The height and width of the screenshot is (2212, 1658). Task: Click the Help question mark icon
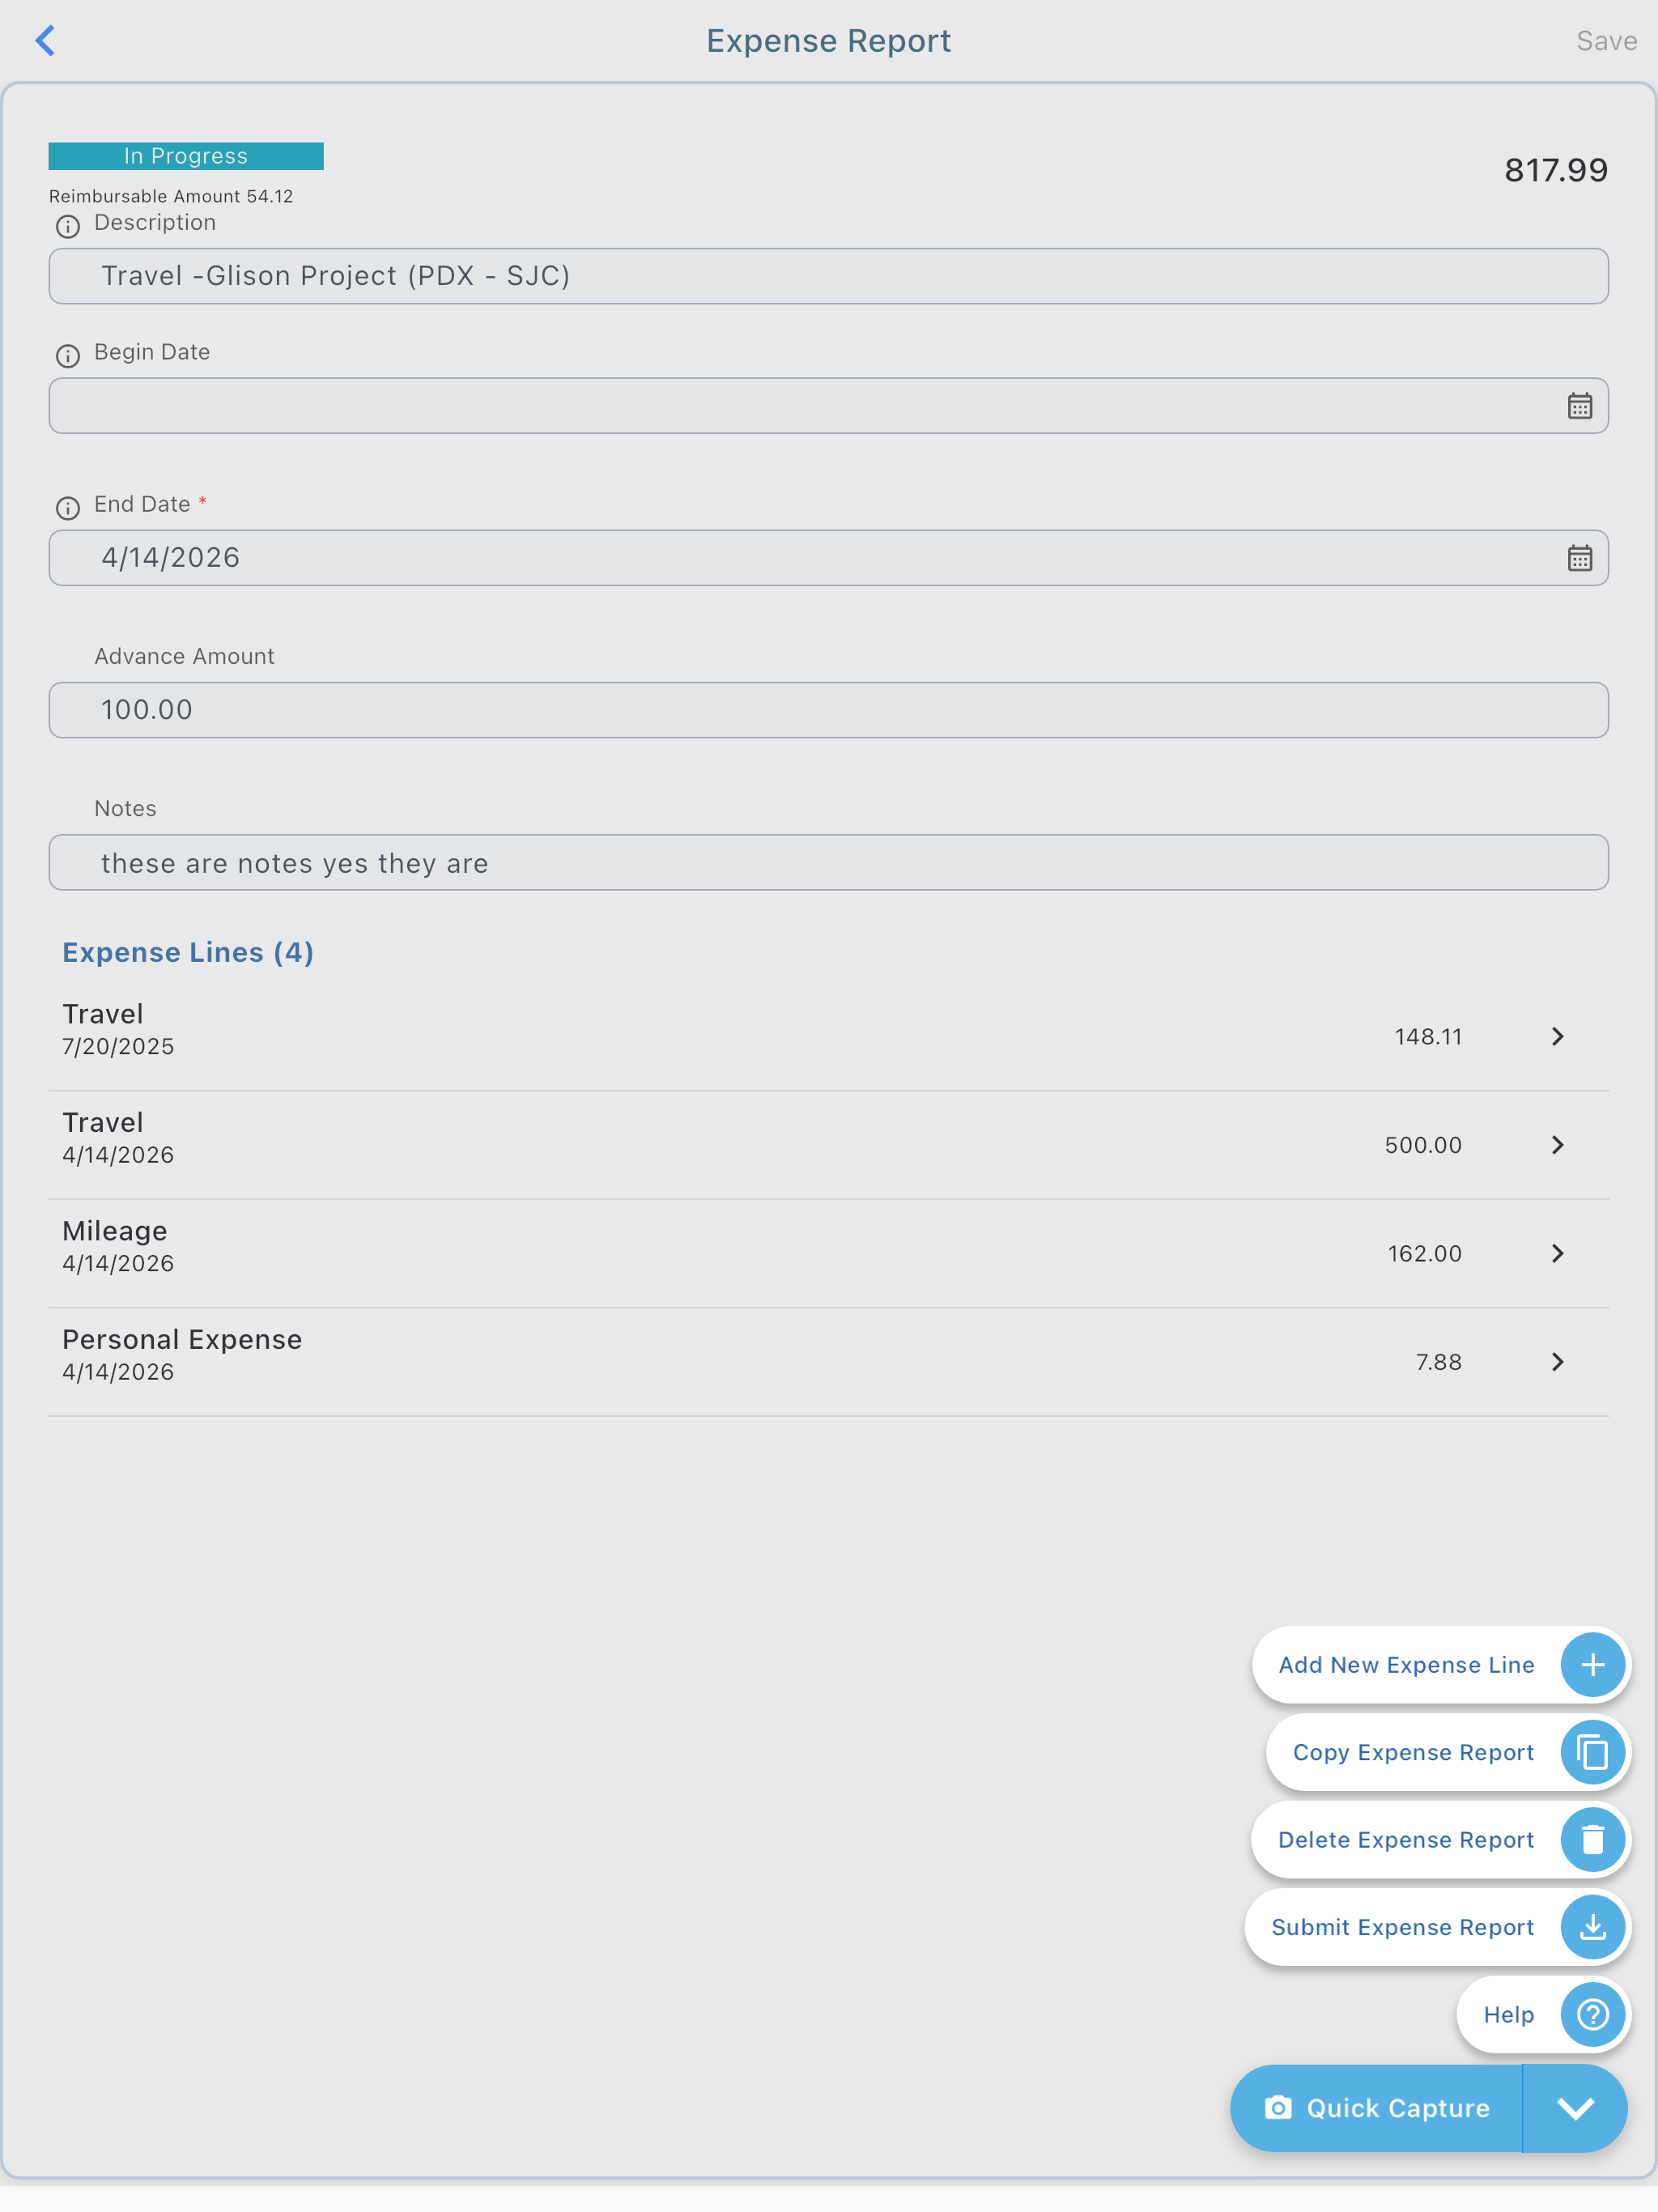point(1592,2014)
